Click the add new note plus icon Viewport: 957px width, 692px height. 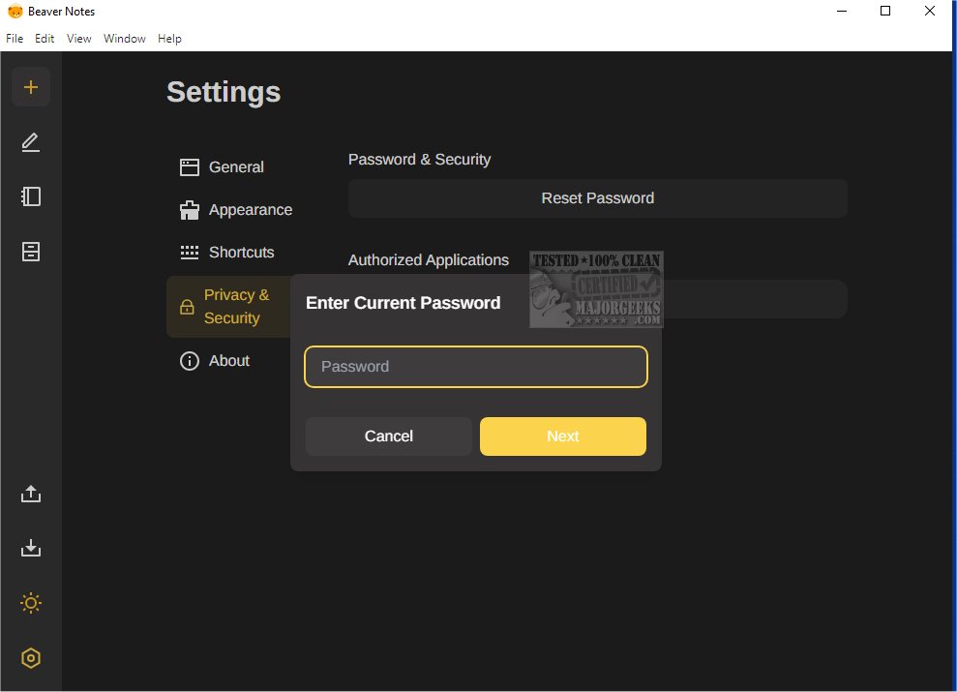(x=31, y=87)
